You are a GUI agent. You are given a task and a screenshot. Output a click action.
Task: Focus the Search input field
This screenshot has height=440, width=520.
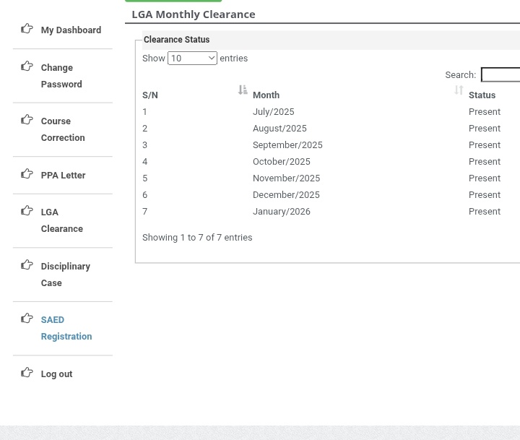pyautogui.click(x=500, y=74)
